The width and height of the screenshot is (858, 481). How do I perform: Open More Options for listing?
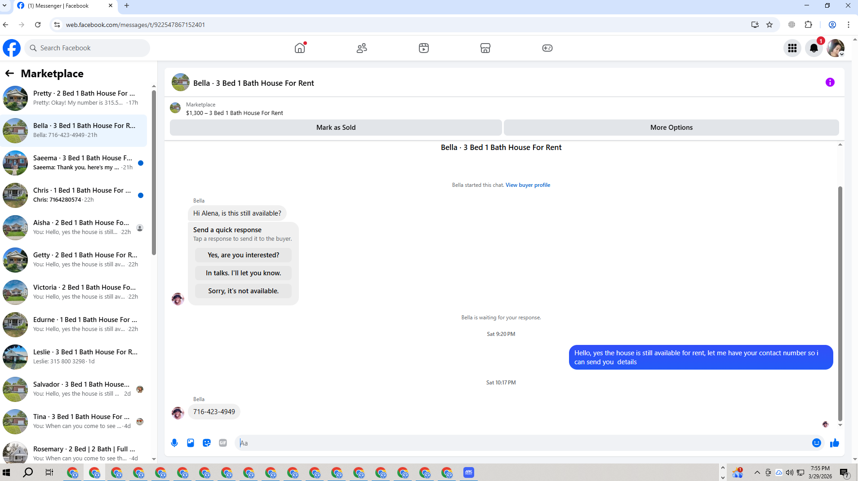click(671, 128)
